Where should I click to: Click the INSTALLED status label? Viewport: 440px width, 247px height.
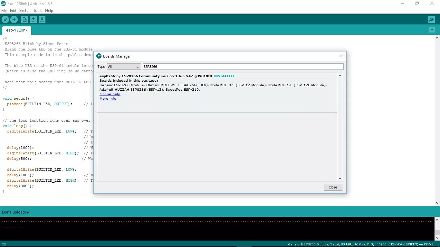tap(224, 76)
